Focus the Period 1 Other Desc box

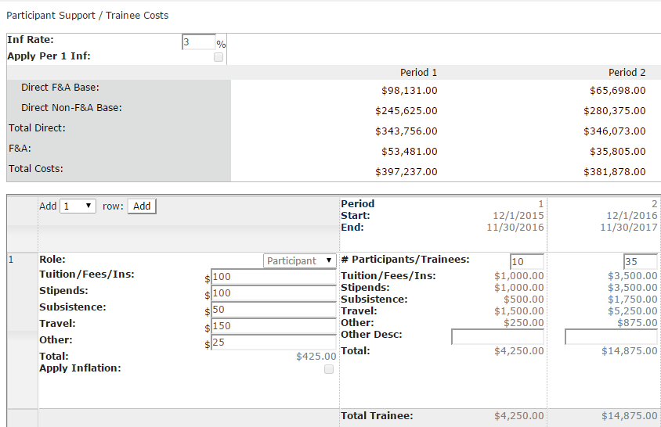(497, 336)
